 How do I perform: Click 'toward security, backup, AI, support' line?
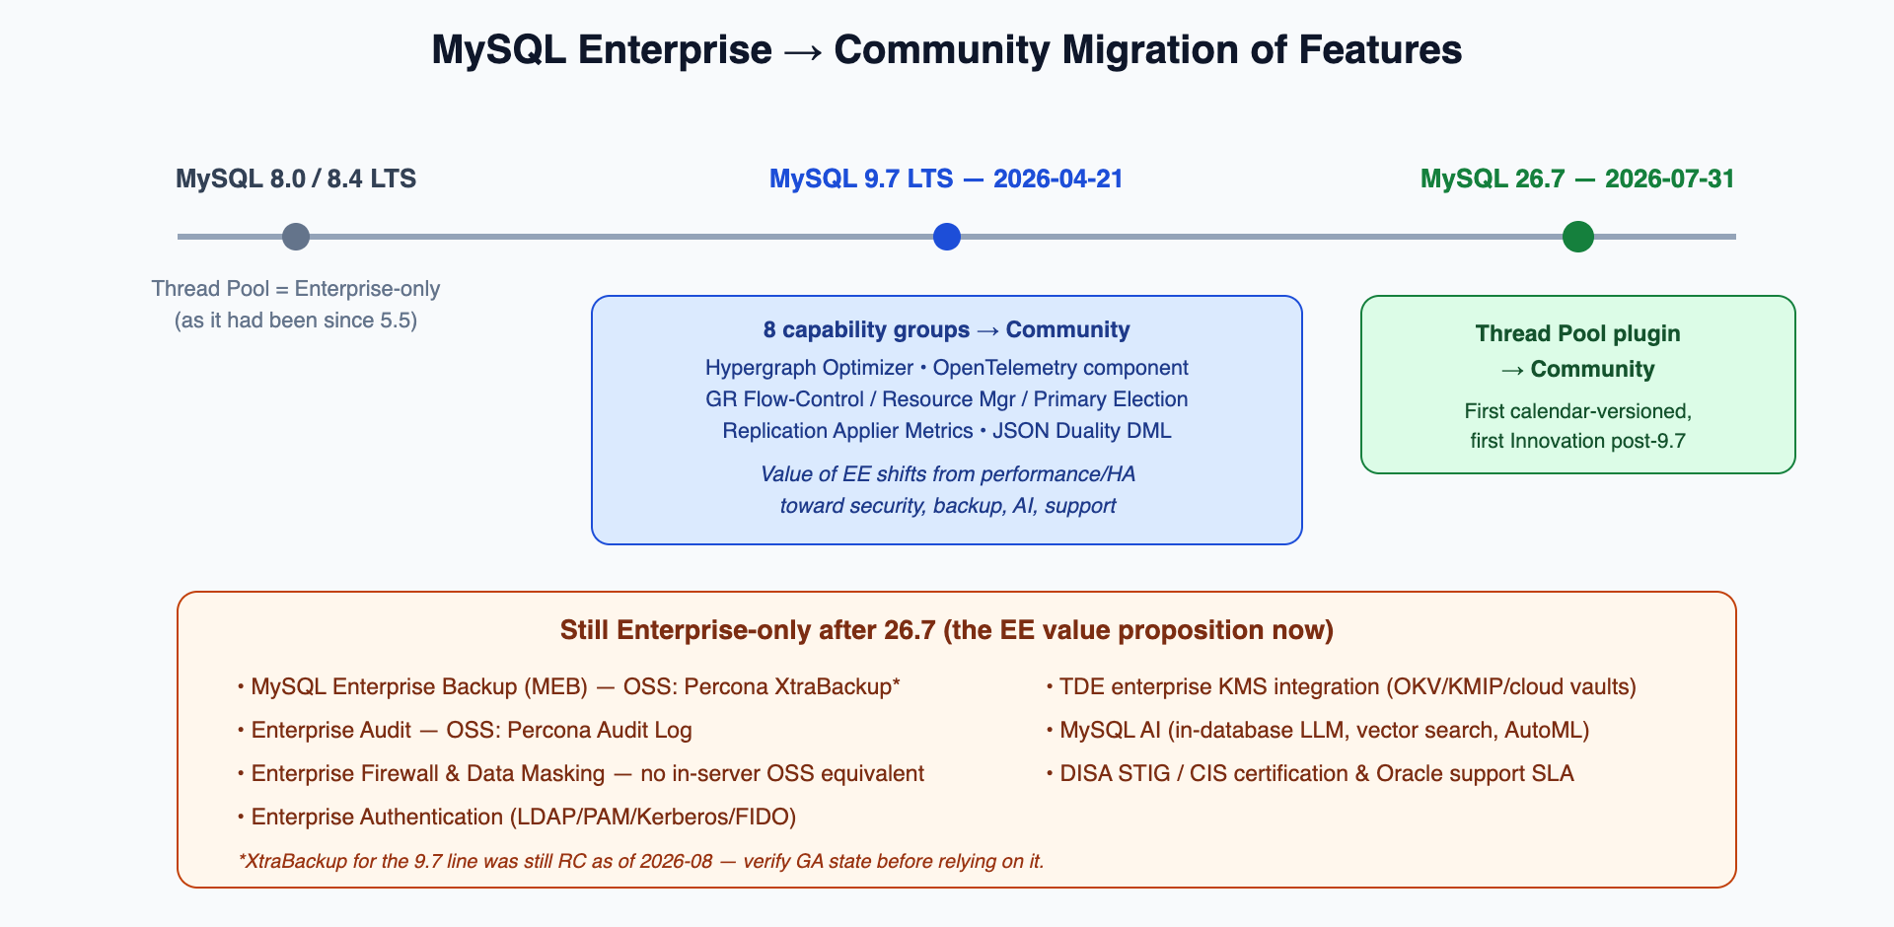coord(948,506)
